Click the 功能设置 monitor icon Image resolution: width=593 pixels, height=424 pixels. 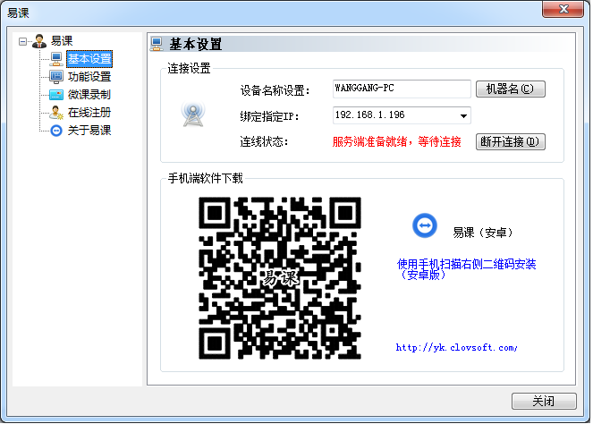[56, 77]
